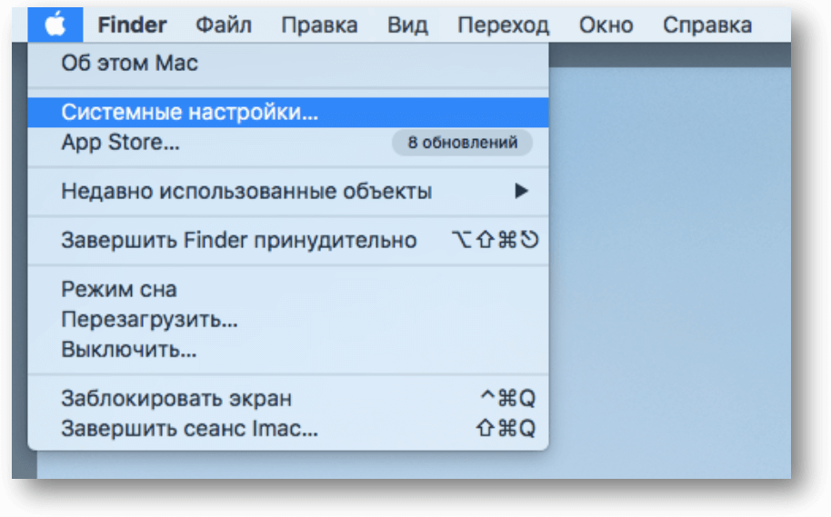Choose Завершить сеанс Imac…

tap(288, 429)
